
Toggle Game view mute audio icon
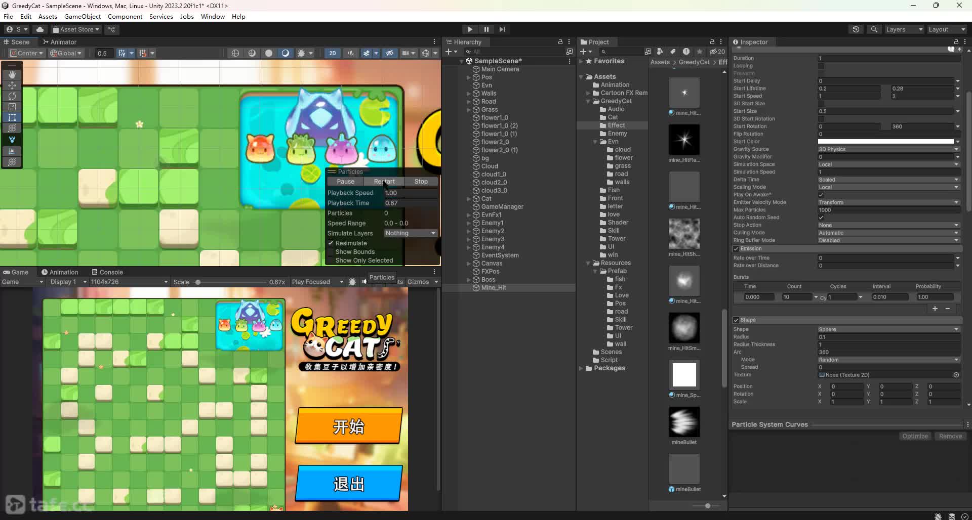pos(364,282)
